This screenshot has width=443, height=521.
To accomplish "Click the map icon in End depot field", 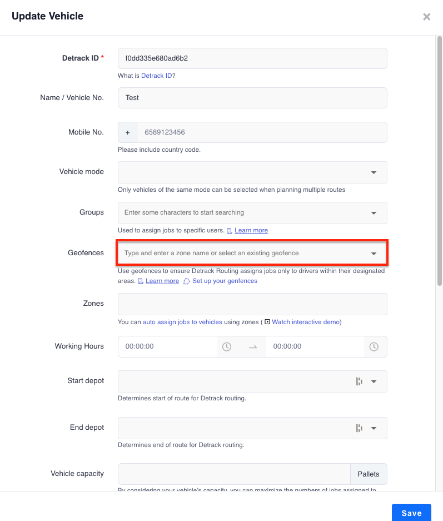I will click(x=359, y=428).
